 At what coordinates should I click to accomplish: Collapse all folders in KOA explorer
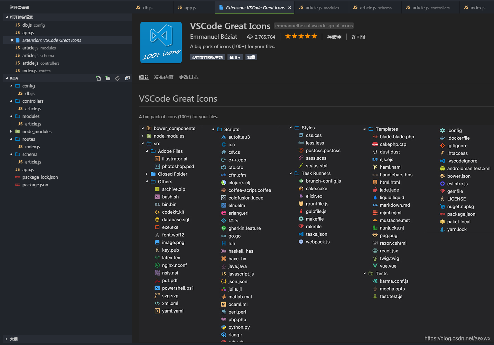point(127,78)
